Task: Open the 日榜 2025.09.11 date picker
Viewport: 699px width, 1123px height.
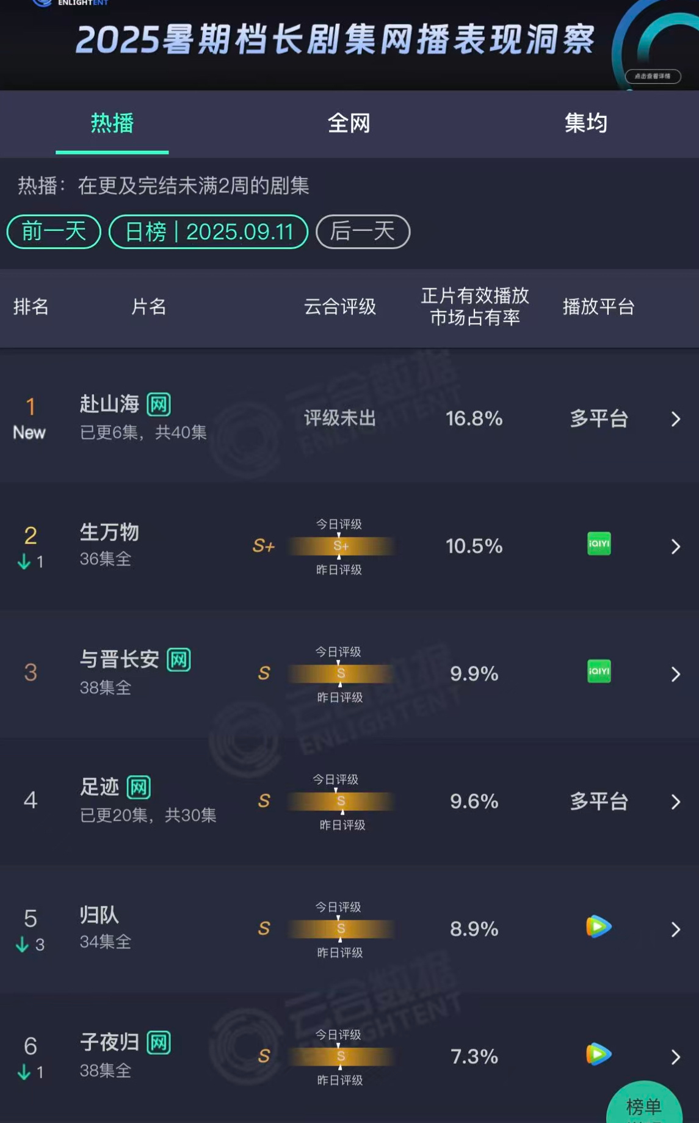Action: coord(208,231)
